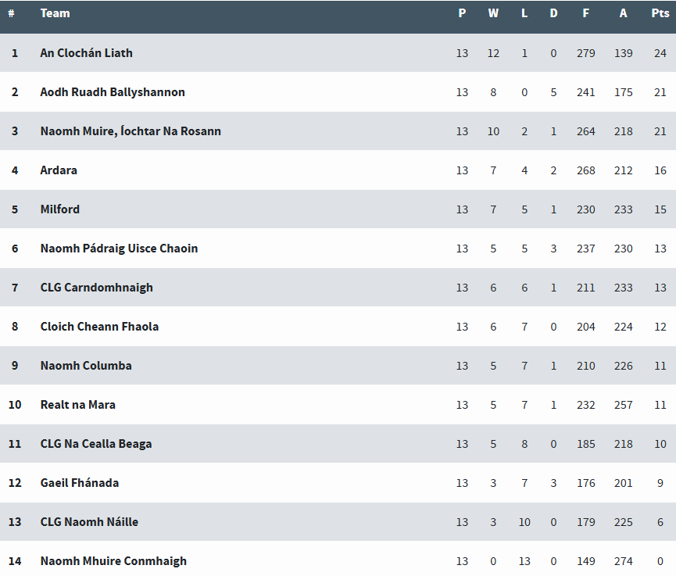
Task: Sort by the W wins column header
Action: pos(493,13)
